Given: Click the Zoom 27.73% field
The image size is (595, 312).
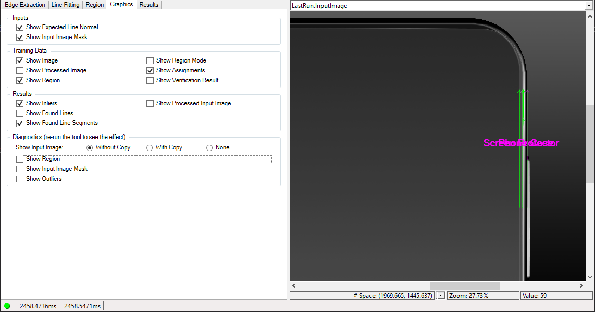Looking at the screenshot, I should pyautogui.click(x=482, y=295).
